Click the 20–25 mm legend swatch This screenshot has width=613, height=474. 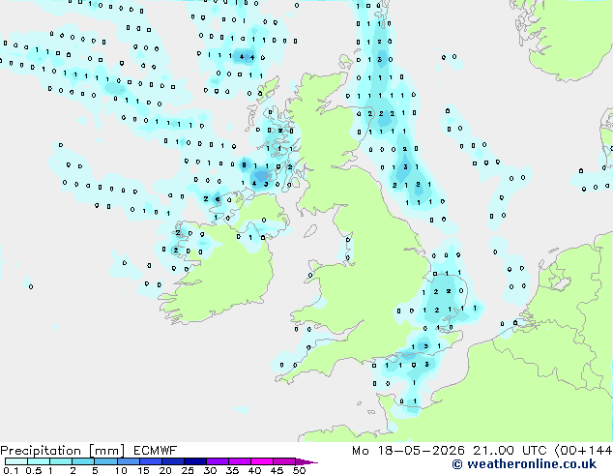tap(172, 461)
